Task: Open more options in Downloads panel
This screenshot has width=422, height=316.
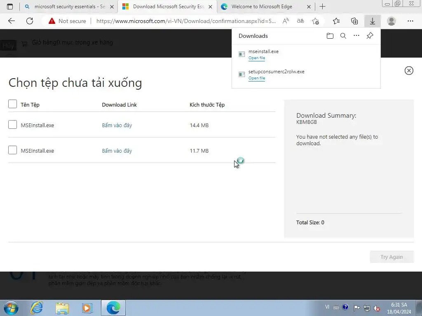Action: [x=356, y=35]
